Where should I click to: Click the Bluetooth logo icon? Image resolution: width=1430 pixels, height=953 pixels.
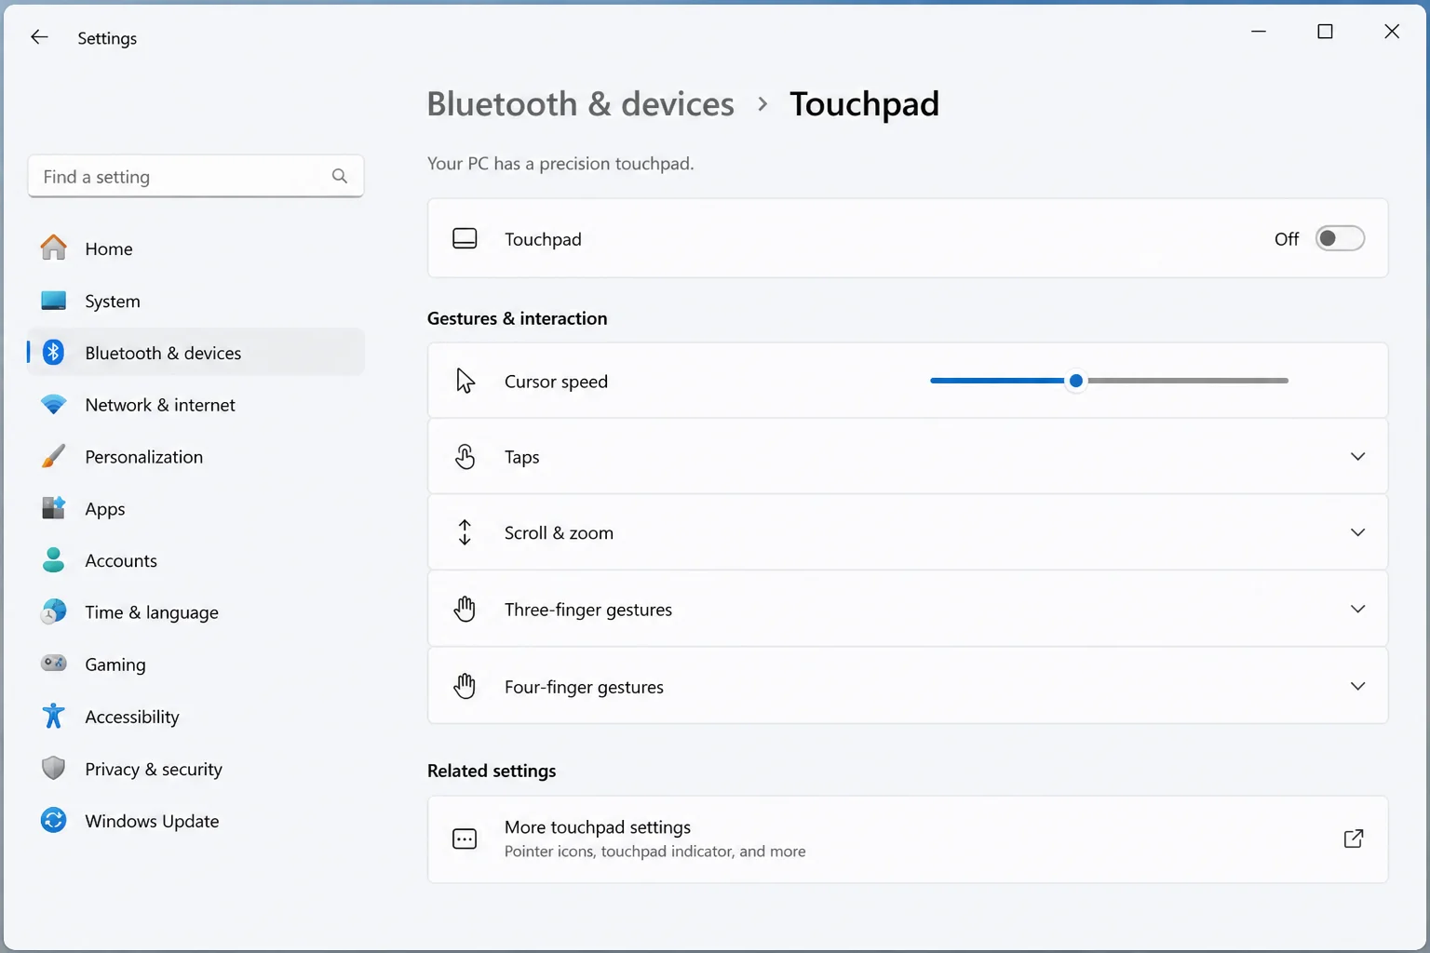pos(54,353)
